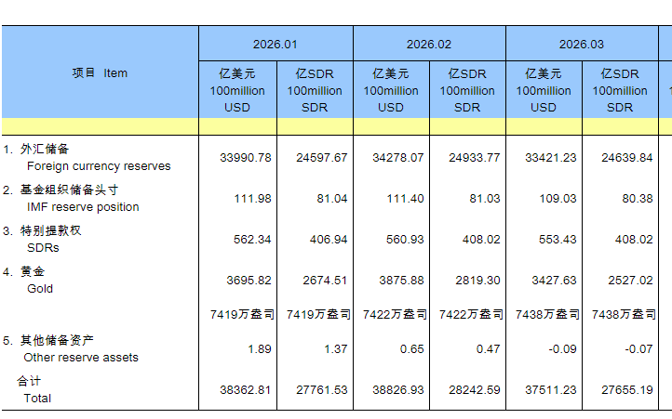This screenshot has height=419, width=672.
Task: Click the 2026.01 column header
Action: click(x=276, y=44)
